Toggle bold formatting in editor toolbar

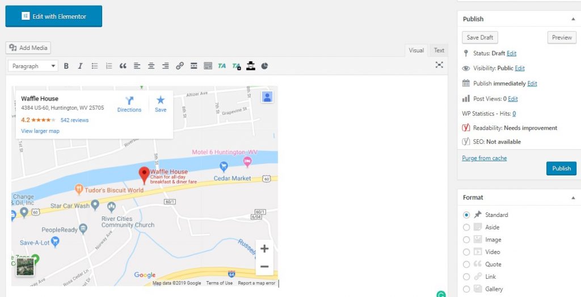click(x=66, y=66)
